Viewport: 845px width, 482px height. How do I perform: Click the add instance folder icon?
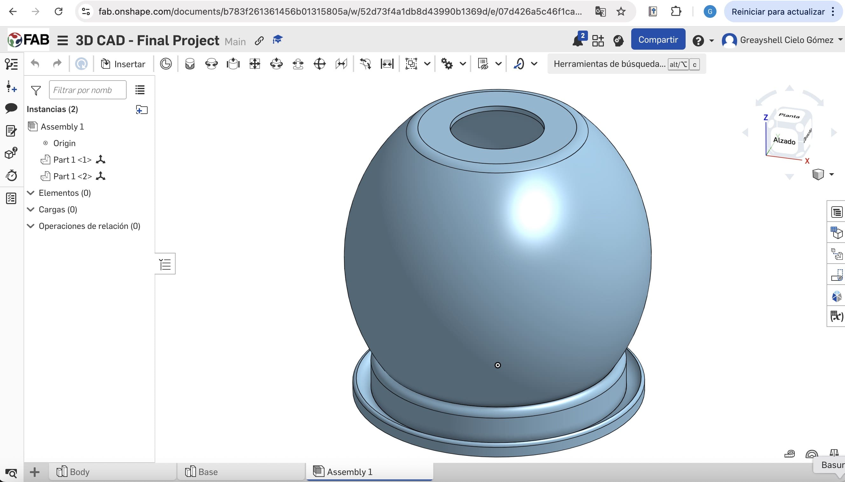tap(142, 110)
